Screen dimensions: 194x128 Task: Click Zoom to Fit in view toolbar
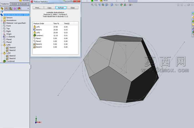(92, 5)
